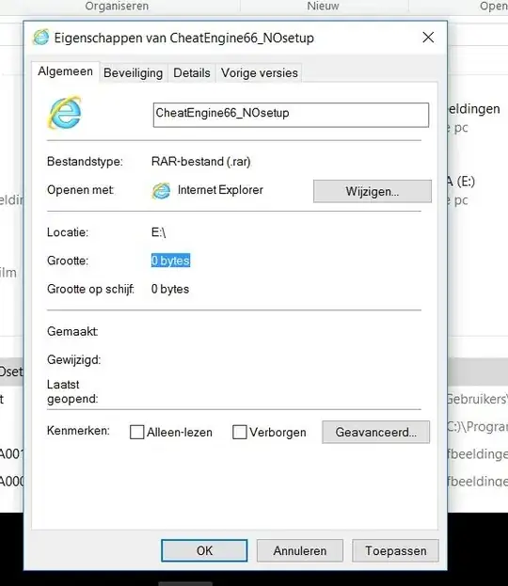Click the Wijzigen... button
The height and width of the screenshot is (586, 508).
[x=373, y=191]
